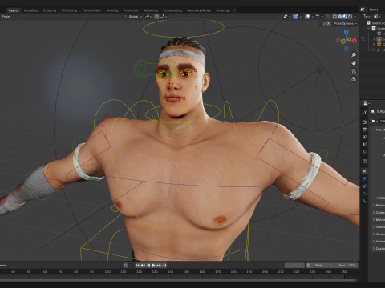Toggle Show Gizmo button

point(295,17)
